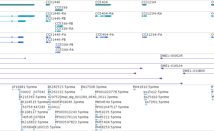
Task: Open the RP003276110.5prime EST
Action: tap(56, 120)
